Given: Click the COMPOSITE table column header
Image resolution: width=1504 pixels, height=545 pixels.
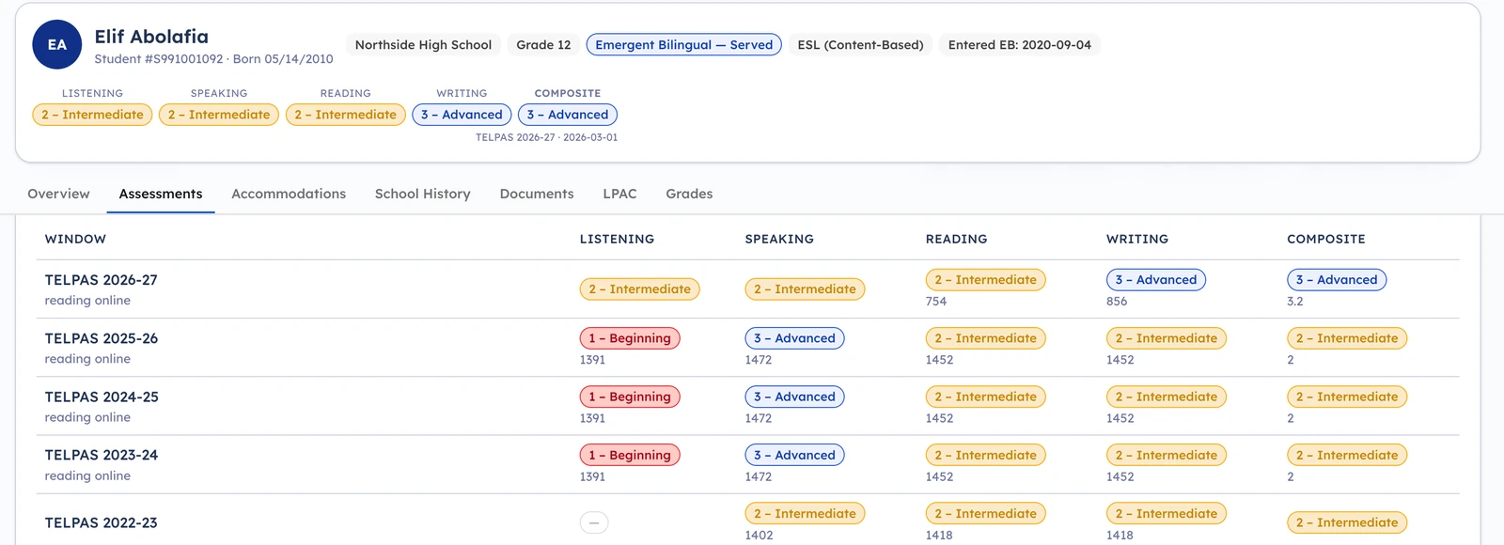Looking at the screenshot, I should [1325, 239].
